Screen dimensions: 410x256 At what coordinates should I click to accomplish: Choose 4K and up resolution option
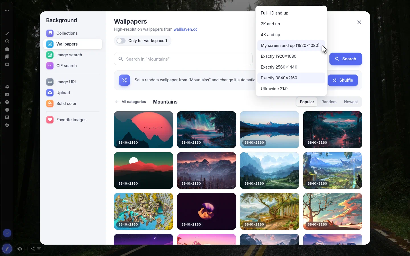(x=291, y=35)
